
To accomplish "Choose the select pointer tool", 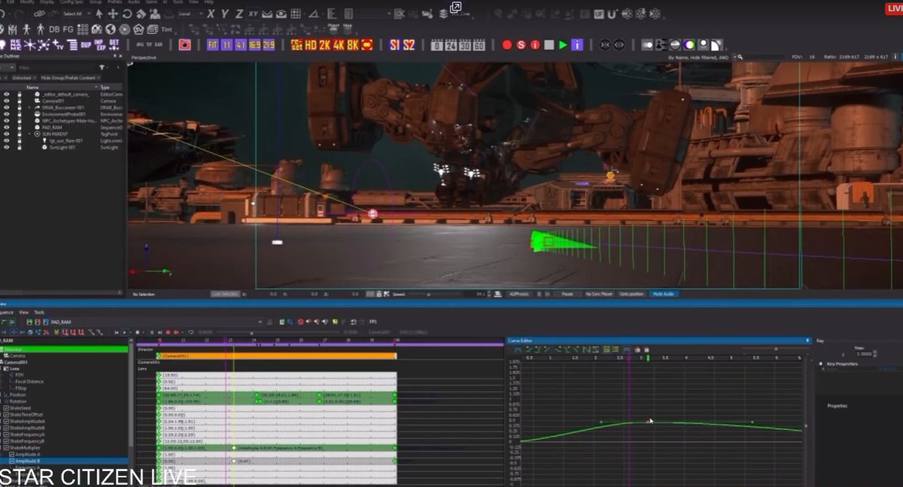I will [99, 14].
